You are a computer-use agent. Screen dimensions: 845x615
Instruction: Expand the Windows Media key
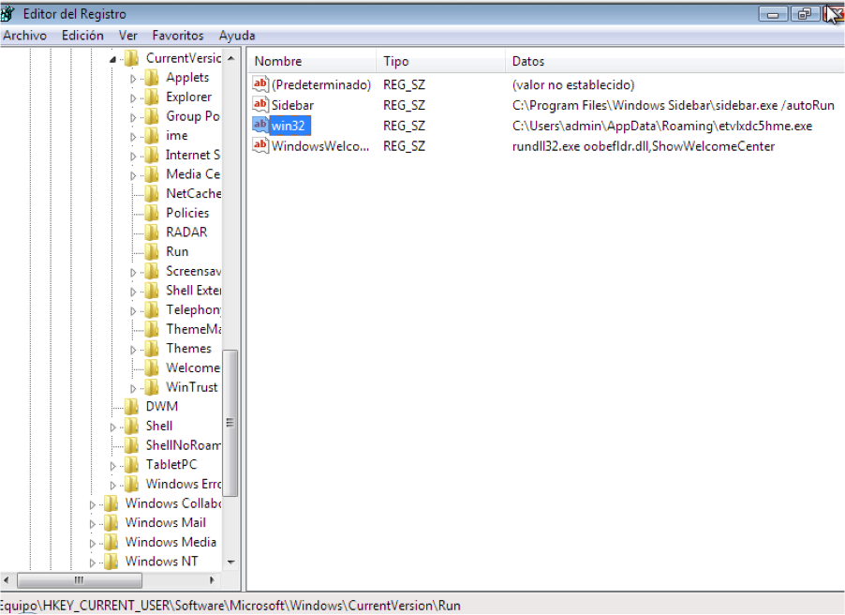[x=92, y=544]
